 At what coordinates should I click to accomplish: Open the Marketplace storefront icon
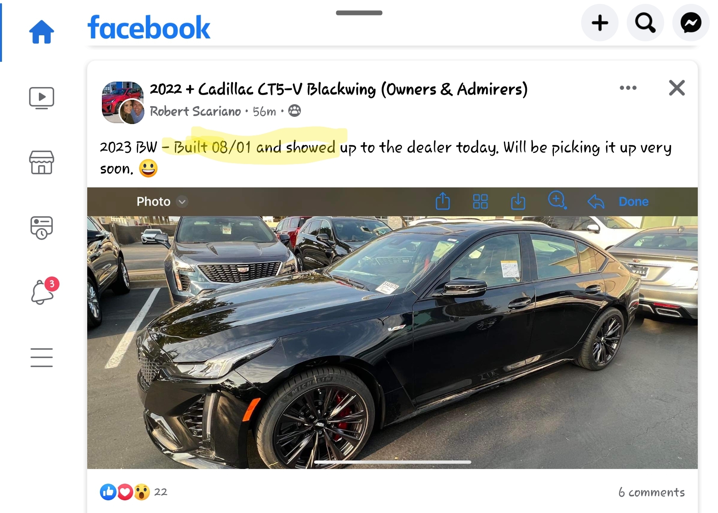coord(42,162)
